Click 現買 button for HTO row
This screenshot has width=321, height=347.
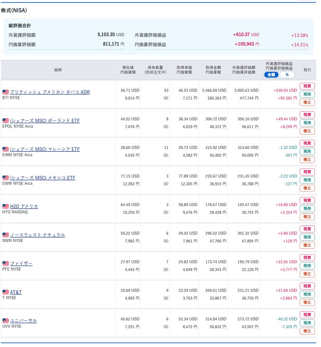click(x=307, y=200)
